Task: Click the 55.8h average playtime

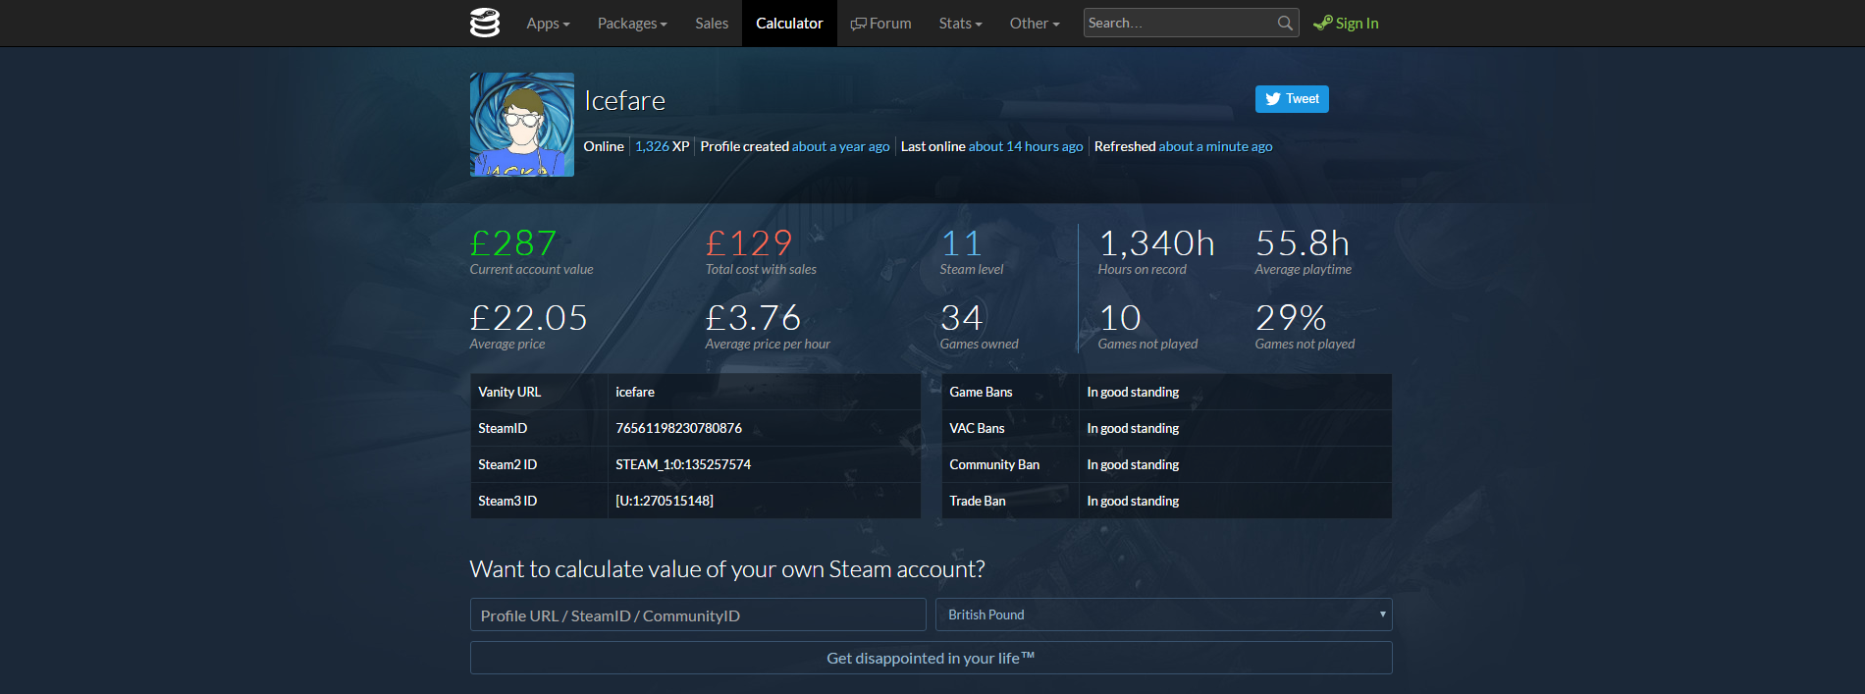Action: (1303, 242)
